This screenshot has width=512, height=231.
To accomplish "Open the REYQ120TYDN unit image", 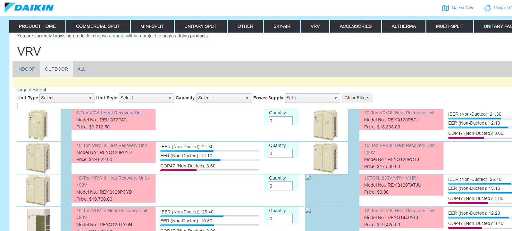I will click(39, 219).
